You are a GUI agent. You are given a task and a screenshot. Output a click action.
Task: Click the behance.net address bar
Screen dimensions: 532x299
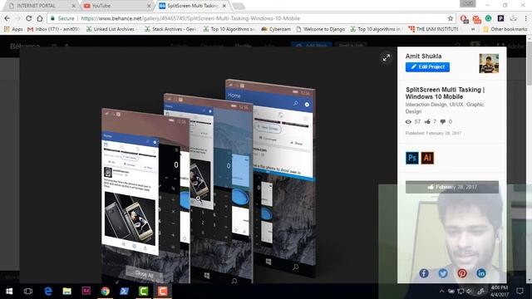click(251, 18)
